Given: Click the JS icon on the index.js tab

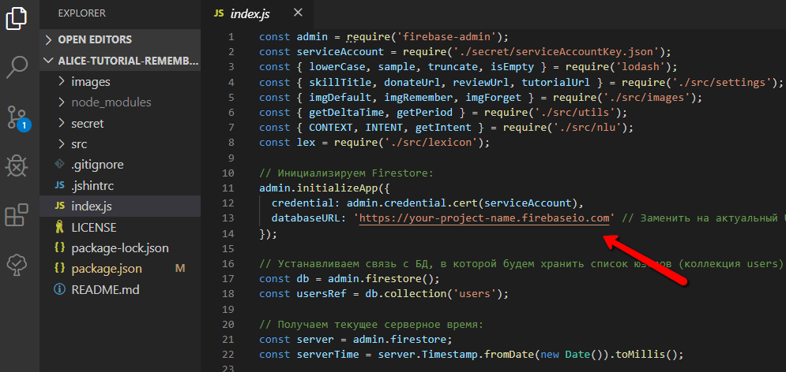Looking at the screenshot, I should tap(219, 13).
